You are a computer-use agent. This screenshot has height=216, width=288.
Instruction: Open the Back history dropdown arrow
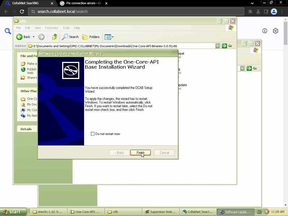point(33,37)
